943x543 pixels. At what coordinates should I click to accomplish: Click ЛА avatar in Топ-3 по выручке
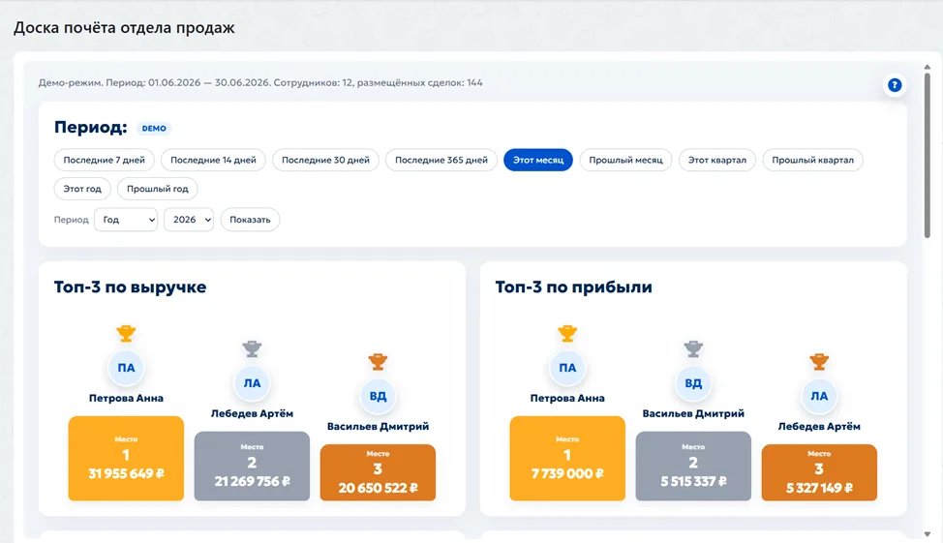click(x=252, y=383)
